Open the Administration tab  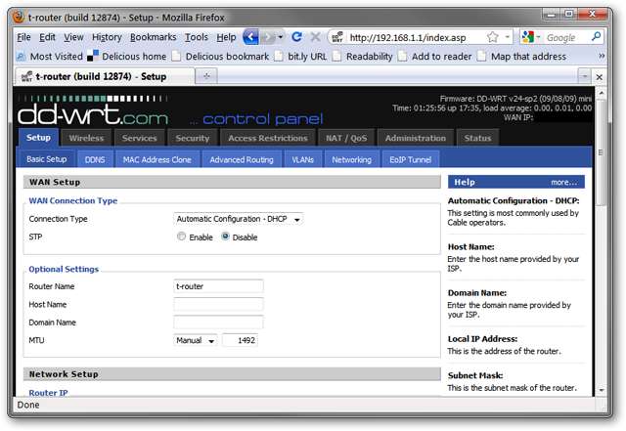415,138
